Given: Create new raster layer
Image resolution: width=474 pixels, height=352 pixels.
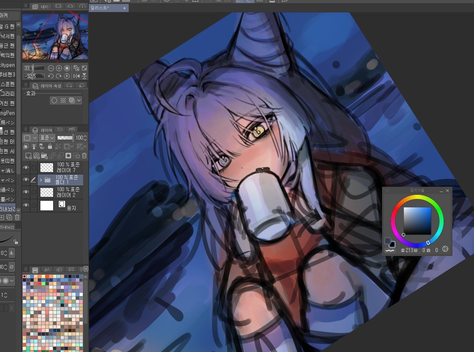Looking at the screenshot, I should coord(28,156).
